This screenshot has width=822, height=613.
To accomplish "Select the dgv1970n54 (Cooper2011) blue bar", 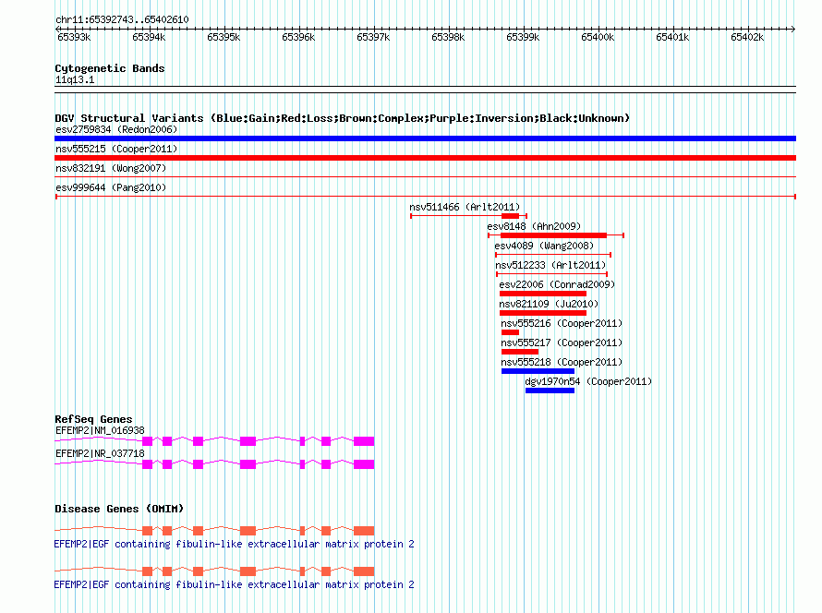I will 550,391.
